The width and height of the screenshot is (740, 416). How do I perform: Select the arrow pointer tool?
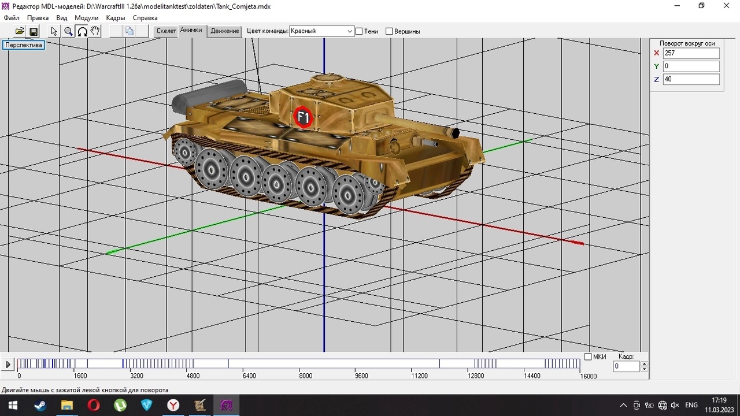click(x=54, y=31)
